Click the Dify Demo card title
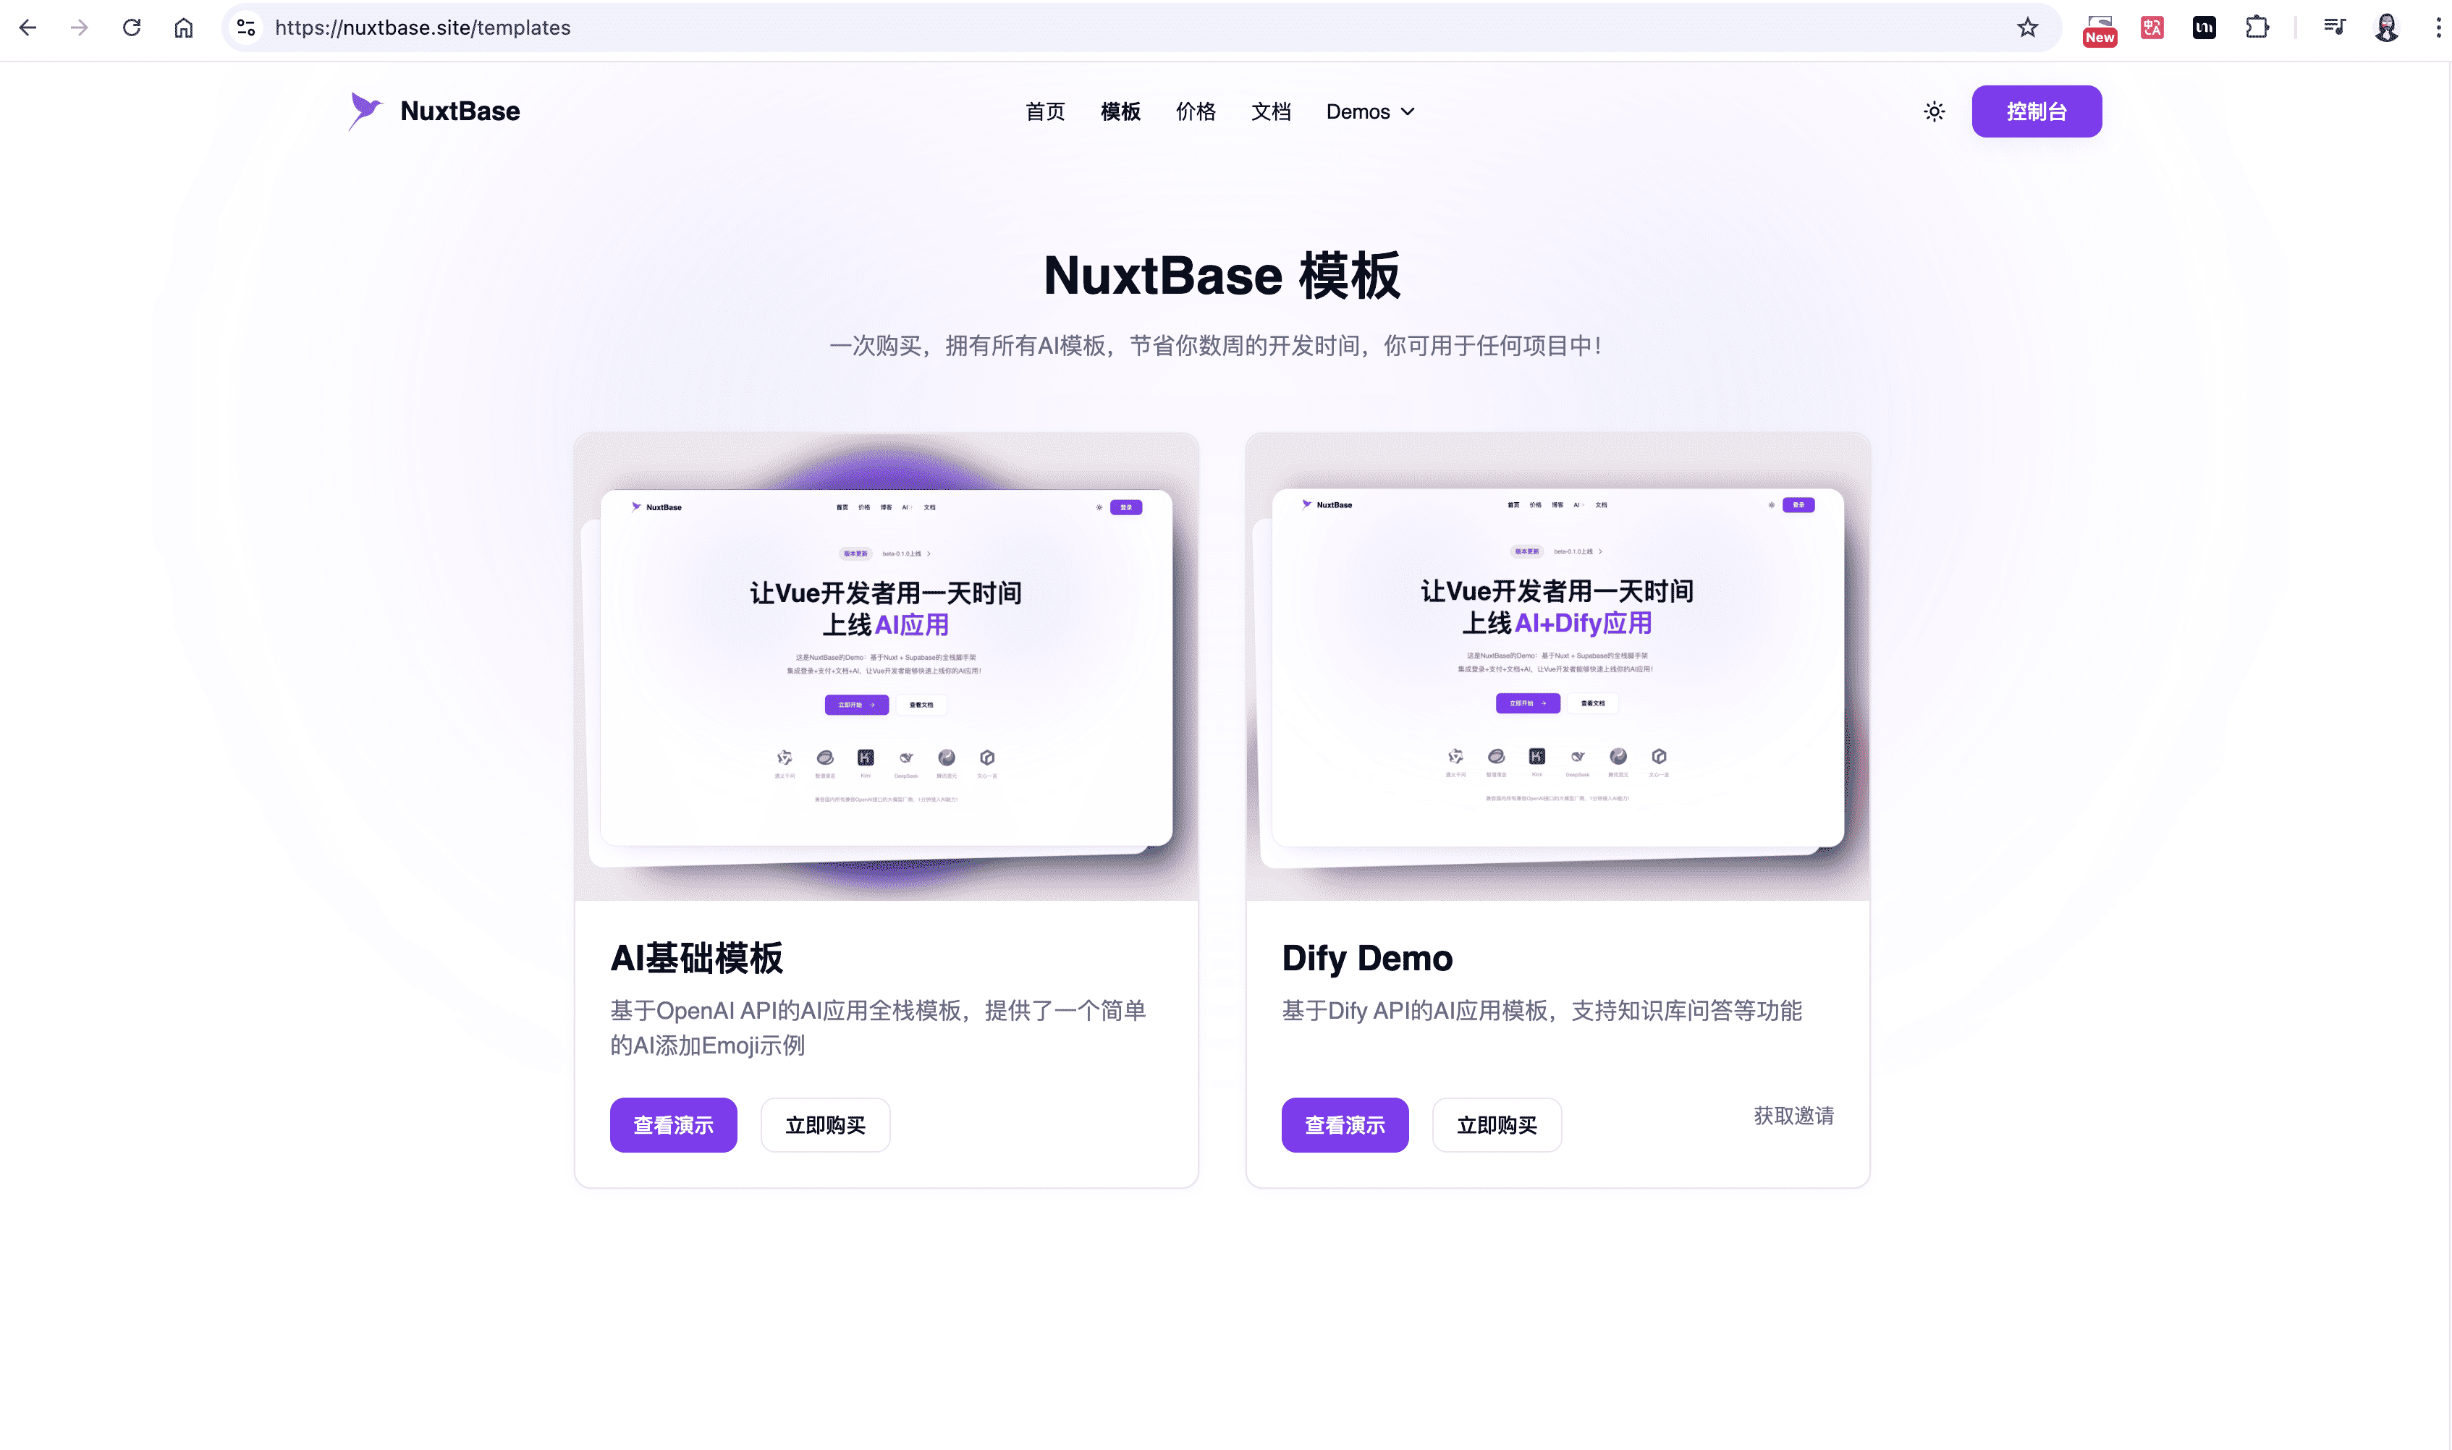Image resolution: width=2452 pixels, height=1450 pixels. [1367, 959]
